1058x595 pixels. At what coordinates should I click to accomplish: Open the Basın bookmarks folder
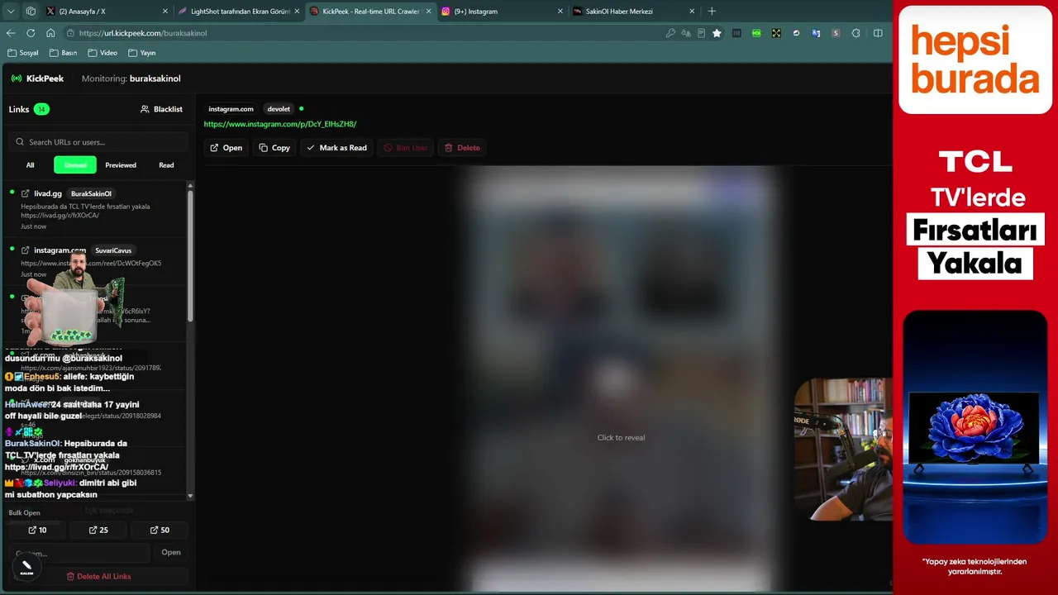64,53
